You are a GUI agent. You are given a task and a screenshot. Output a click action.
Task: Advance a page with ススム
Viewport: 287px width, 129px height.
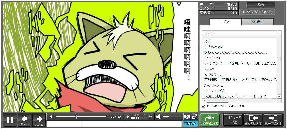coord(39,120)
